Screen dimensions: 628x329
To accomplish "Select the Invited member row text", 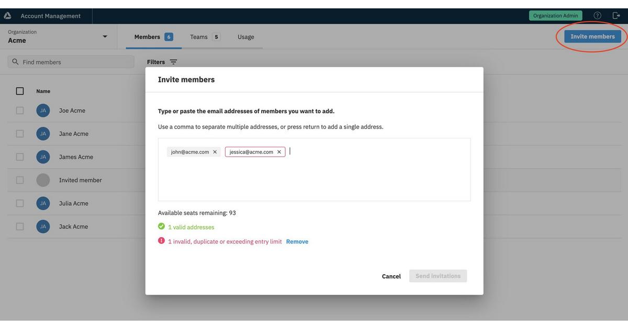I will 81,180.
